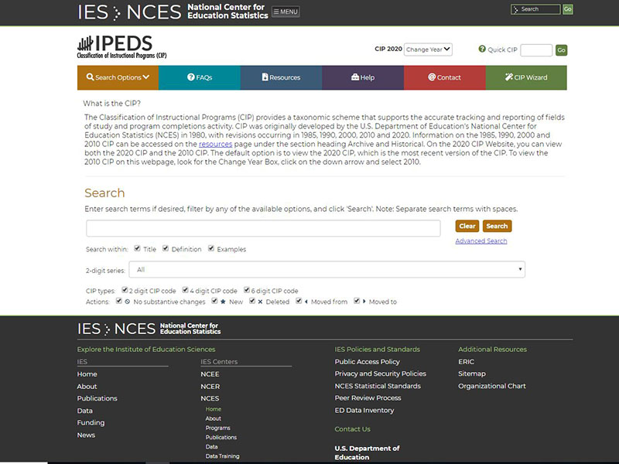Uncheck the 6 digit CIP code checkbox
Image resolution: width=619 pixels, height=464 pixels.
[247, 290]
